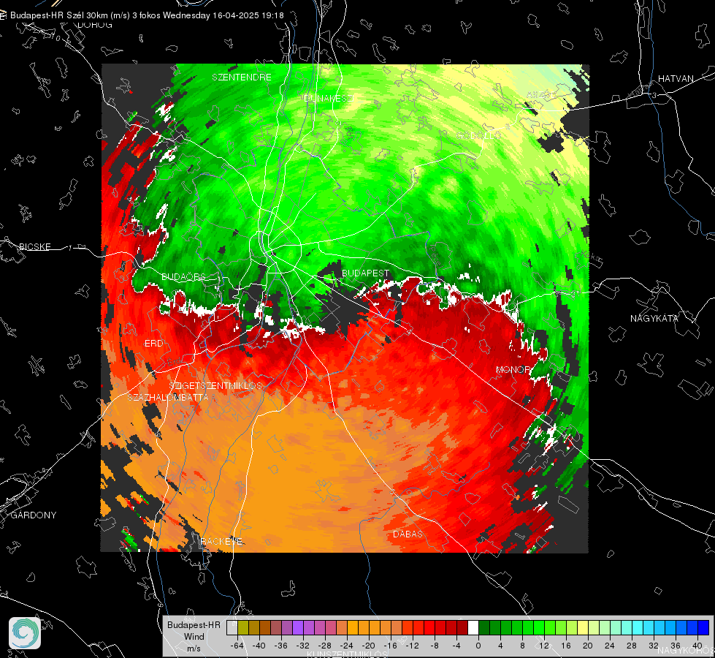This screenshot has width=715, height=658.
Task: Click the '32' value on the legend scale
Action: click(654, 646)
